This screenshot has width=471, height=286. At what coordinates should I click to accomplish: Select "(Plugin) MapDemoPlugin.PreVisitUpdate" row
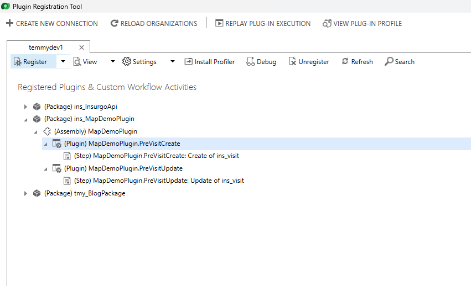click(123, 168)
